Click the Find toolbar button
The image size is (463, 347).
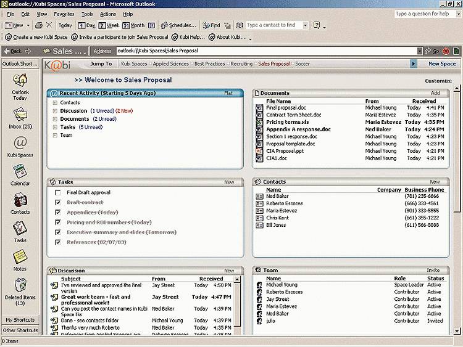click(x=211, y=25)
